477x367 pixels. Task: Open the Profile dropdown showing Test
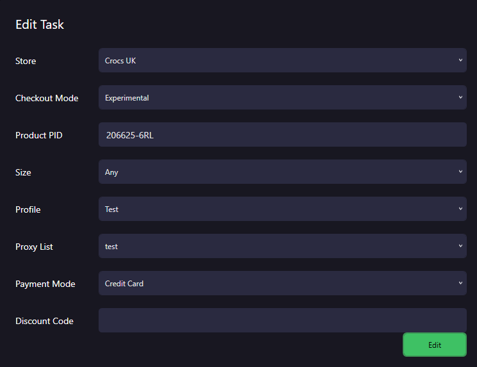click(282, 209)
